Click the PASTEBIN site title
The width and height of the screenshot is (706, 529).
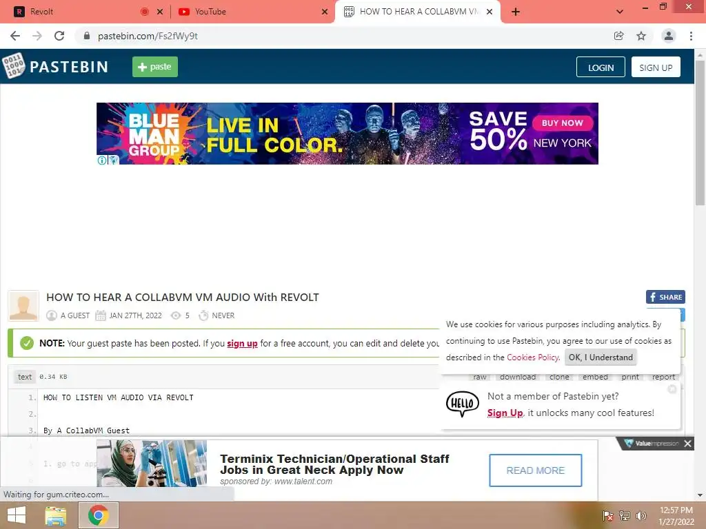pos(69,67)
